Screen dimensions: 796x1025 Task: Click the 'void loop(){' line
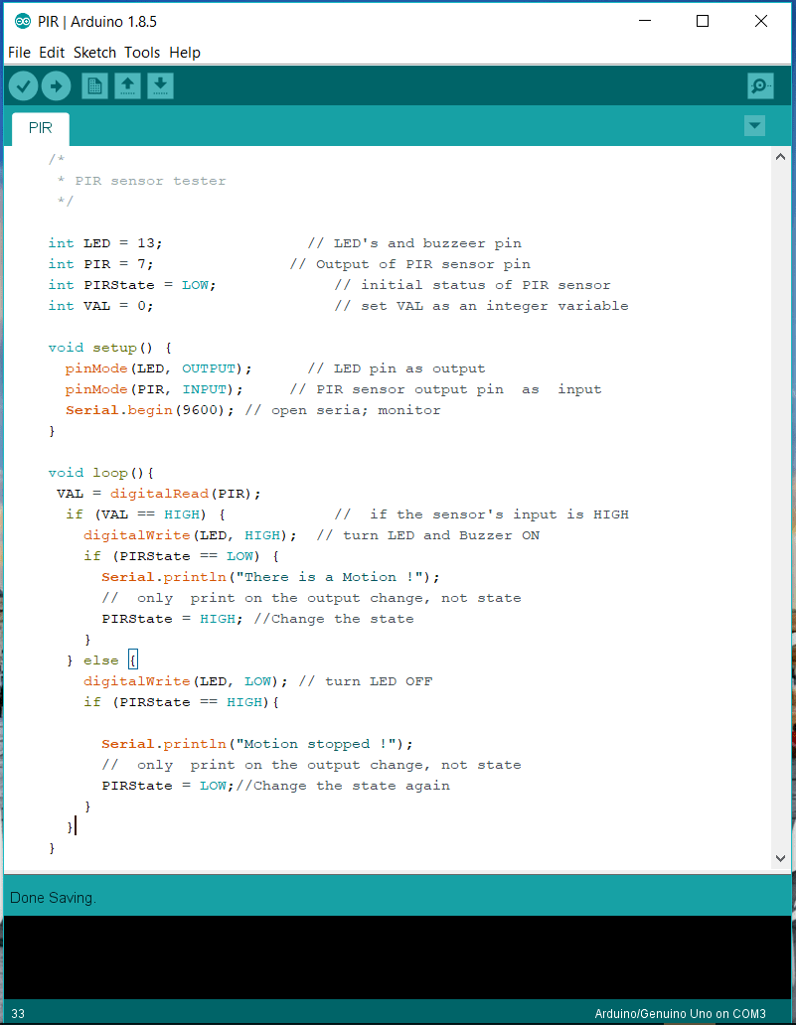pos(100,473)
